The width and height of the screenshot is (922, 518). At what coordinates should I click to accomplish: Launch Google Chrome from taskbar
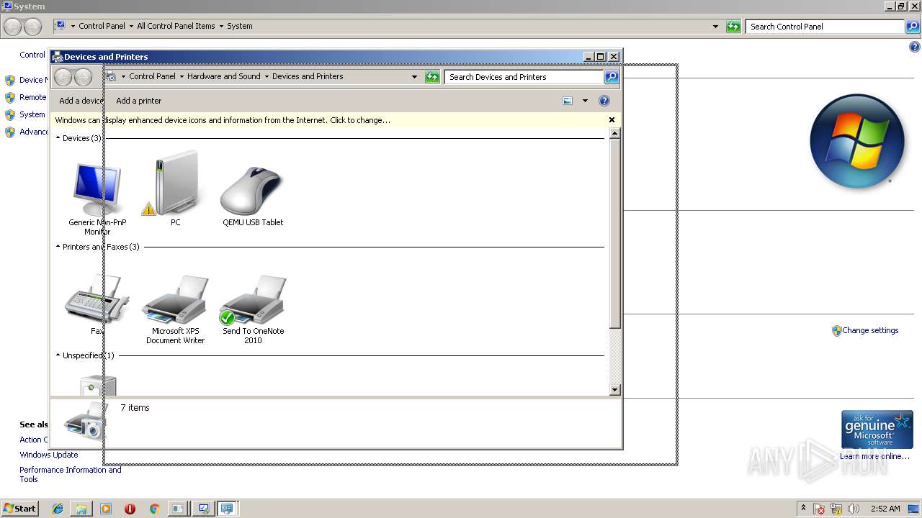154,509
